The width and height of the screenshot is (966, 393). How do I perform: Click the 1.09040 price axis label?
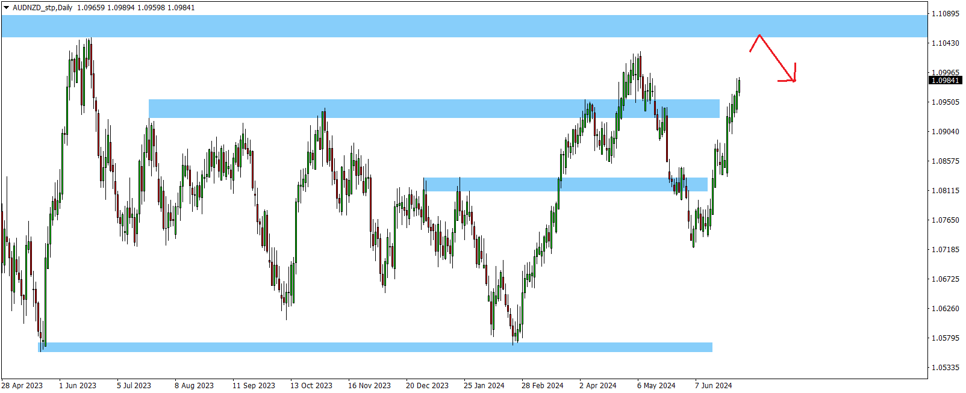pos(946,132)
